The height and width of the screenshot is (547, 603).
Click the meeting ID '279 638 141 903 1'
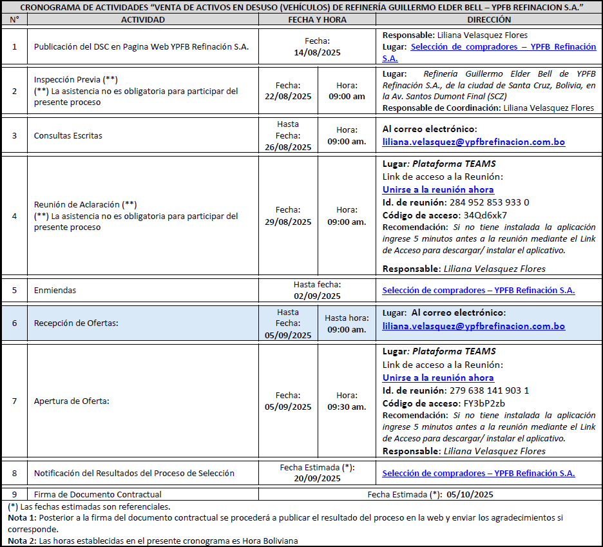[x=489, y=390]
